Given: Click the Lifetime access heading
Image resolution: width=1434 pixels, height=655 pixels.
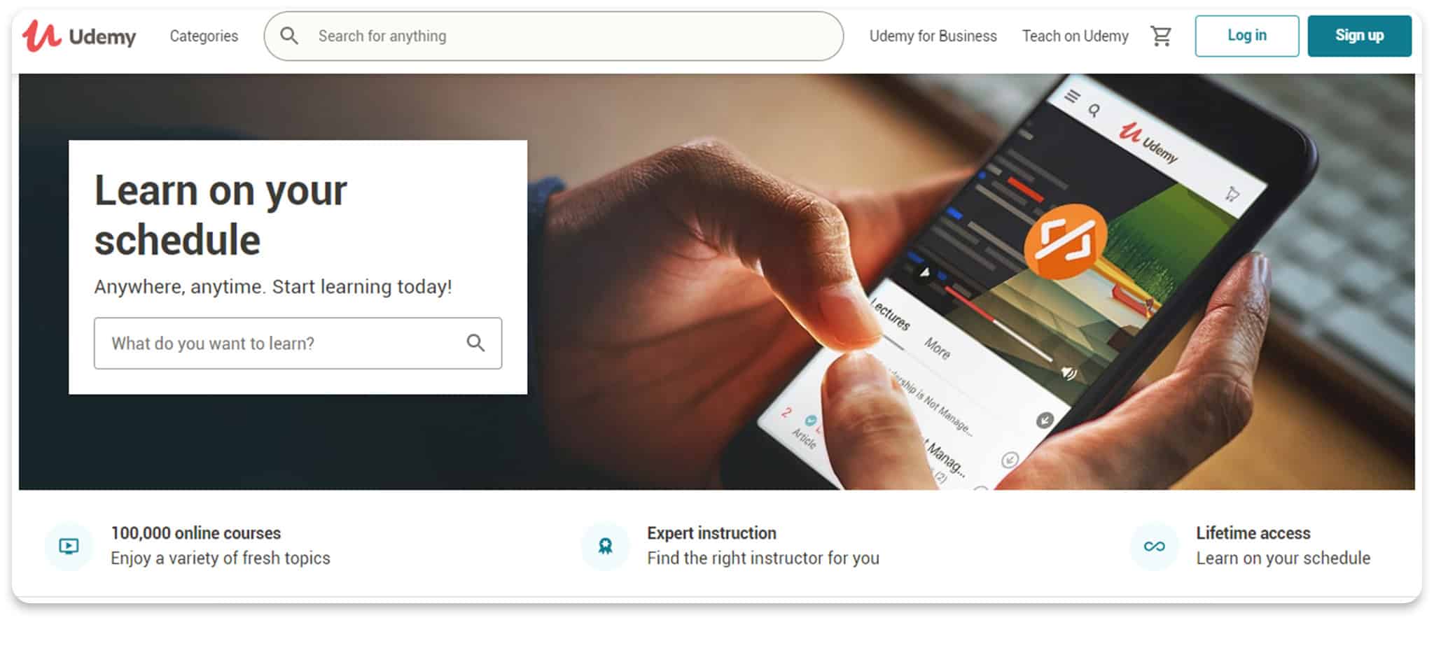Looking at the screenshot, I should [x=1253, y=533].
